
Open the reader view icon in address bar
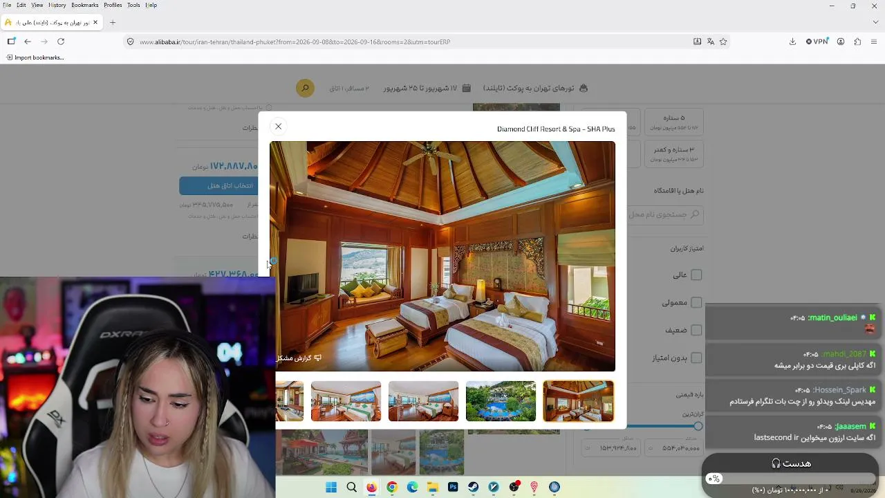click(x=697, y=41)
